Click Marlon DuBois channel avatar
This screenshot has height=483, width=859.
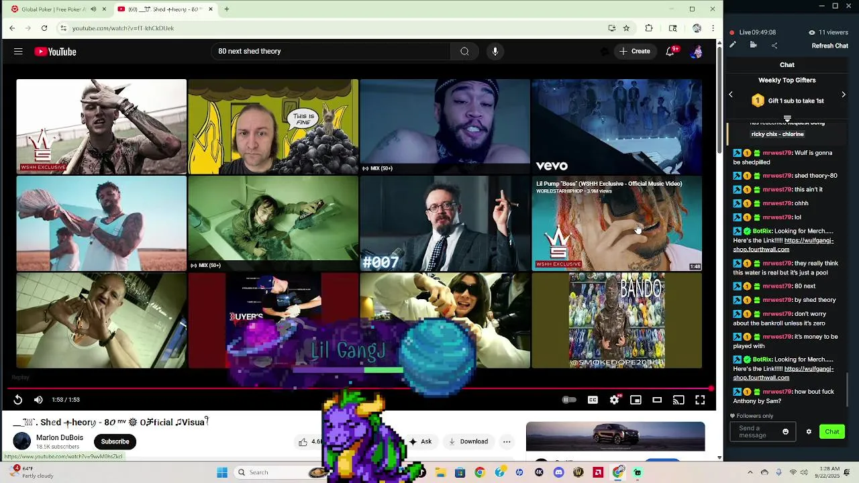tap(22, 441)
